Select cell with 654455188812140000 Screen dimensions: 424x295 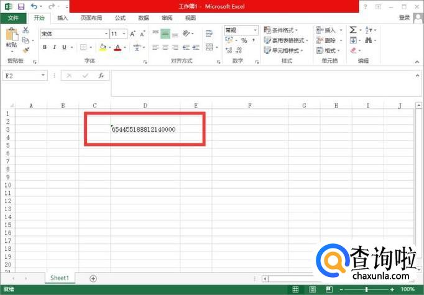click(145, 129)
